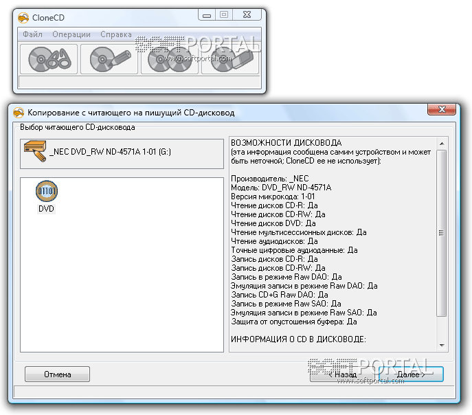Screen dimensions: 472x415
Task: Click 'Запись в режиме Raw SAO: Да' line
Action: coord(286,304)
